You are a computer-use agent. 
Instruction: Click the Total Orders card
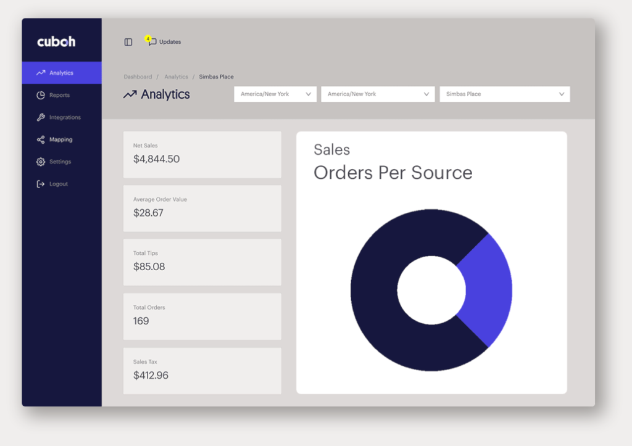202,316
